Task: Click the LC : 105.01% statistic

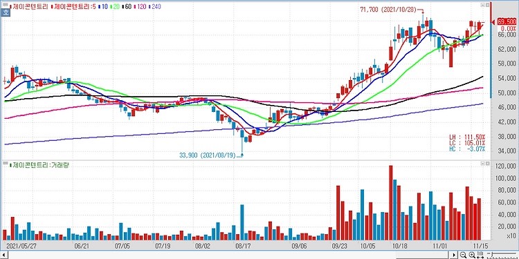Action: click(x=467, y=143)
